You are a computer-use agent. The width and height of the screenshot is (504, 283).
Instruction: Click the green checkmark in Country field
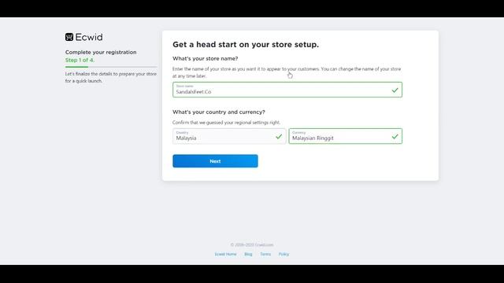click(279, 136)
